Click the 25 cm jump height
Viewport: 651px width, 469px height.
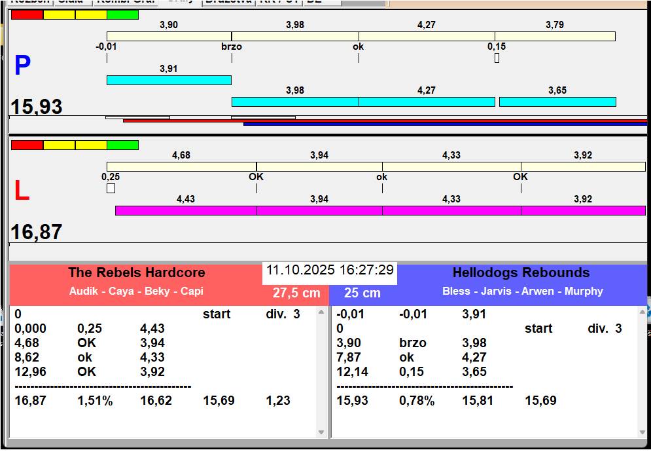pyautogui.click(x=362, y=293)
